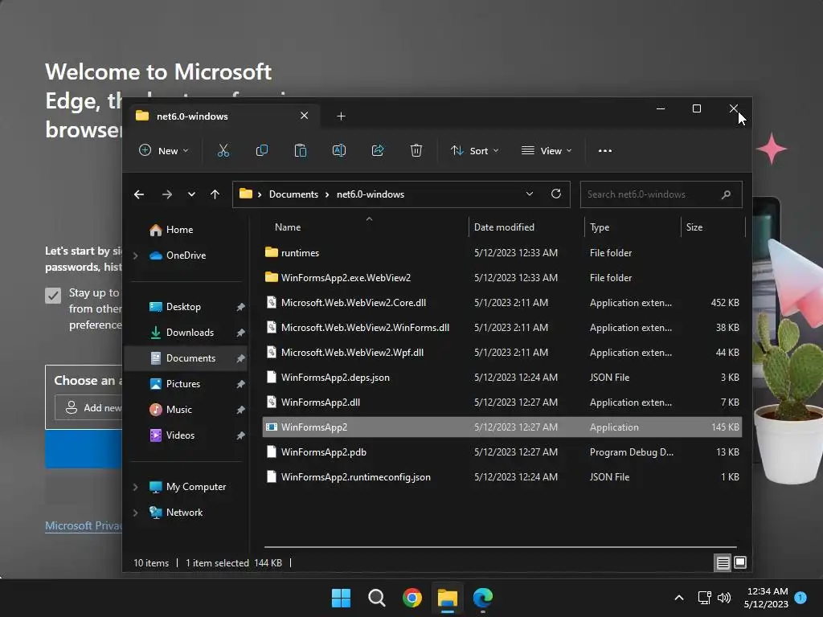Select Microsoft.Web.WebView2.WinForms.dll file

[x=502, y=328]
